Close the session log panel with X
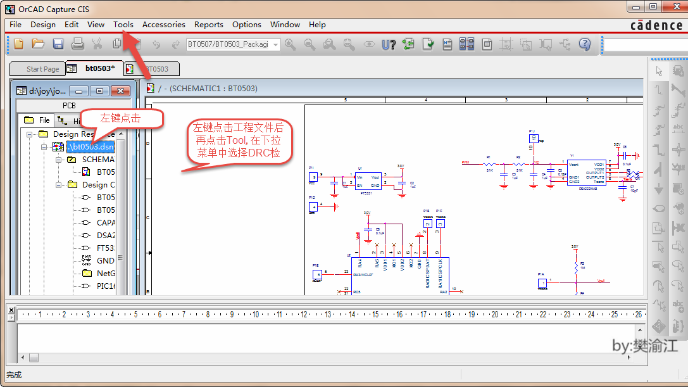Viewport: 688px width, 387px height. 11,310
